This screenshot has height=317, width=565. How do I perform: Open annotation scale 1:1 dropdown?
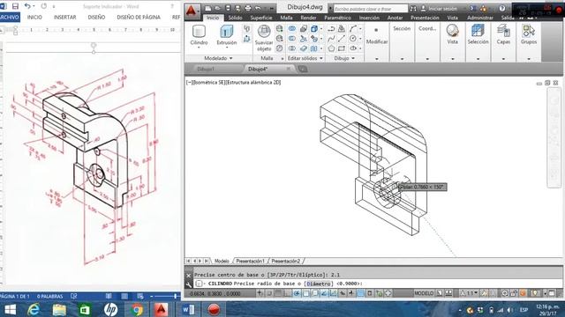(x=470, y=293)
